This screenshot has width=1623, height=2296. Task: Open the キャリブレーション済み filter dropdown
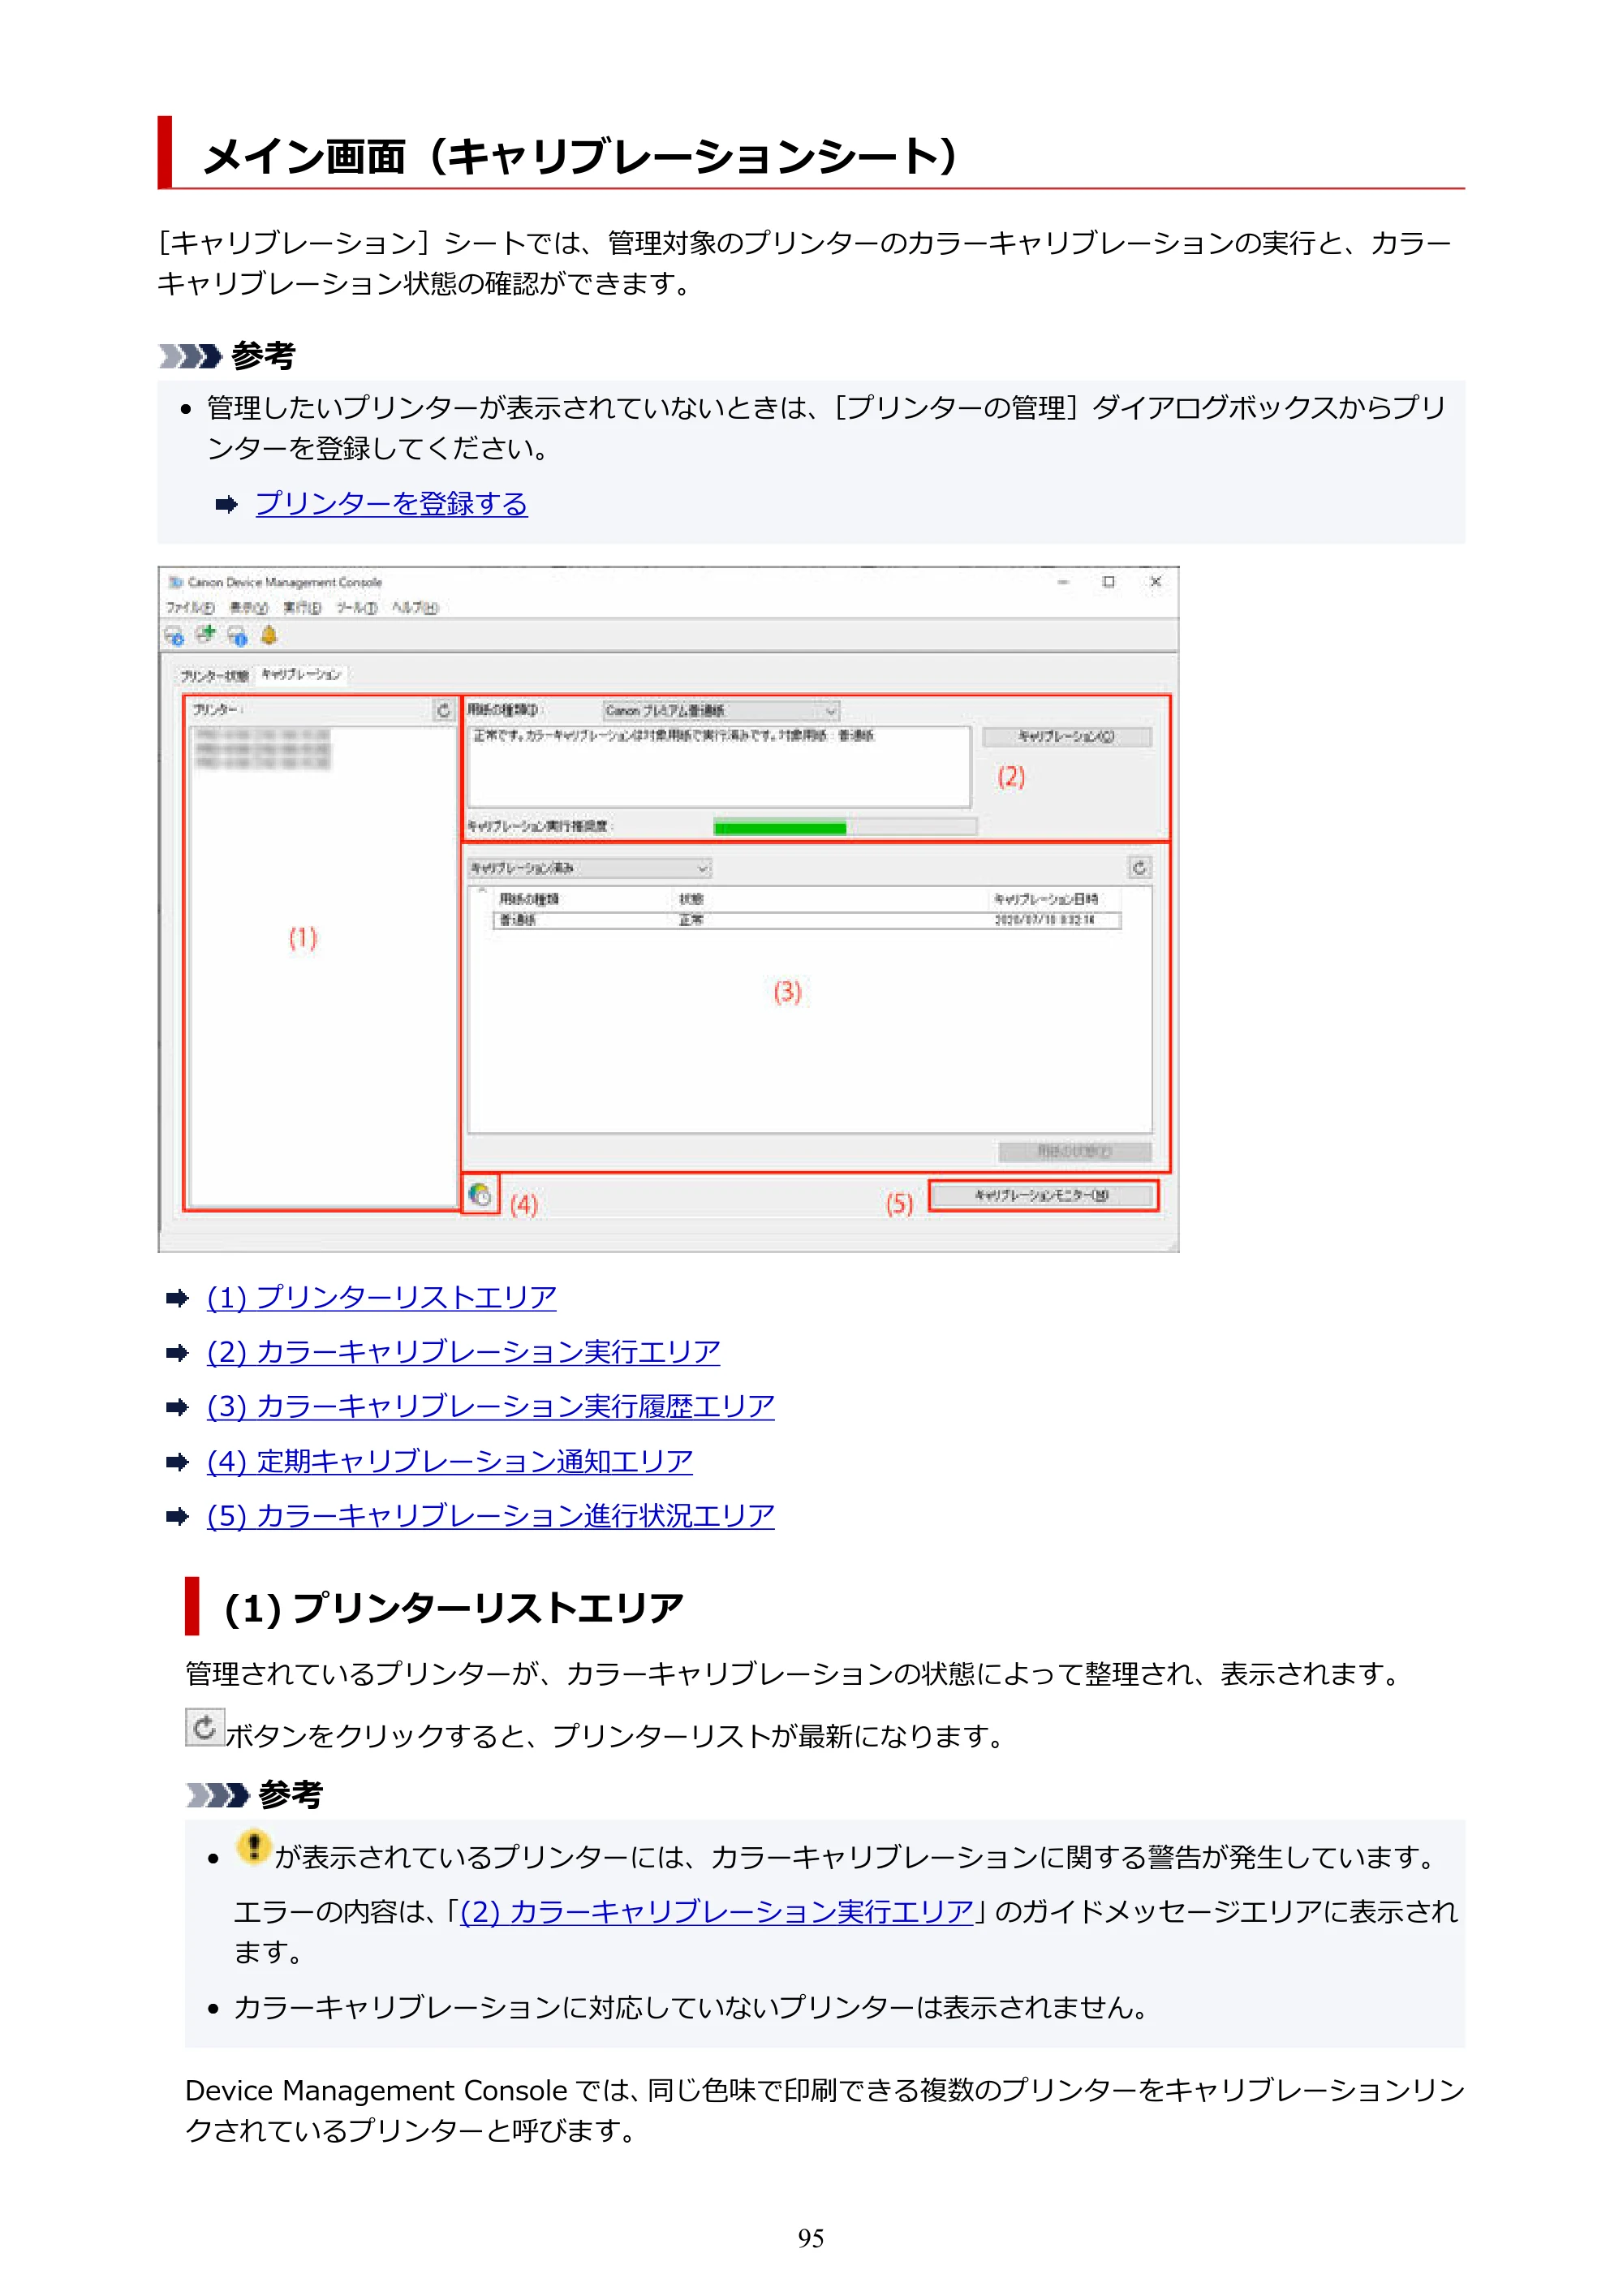(x=589, y=867)
